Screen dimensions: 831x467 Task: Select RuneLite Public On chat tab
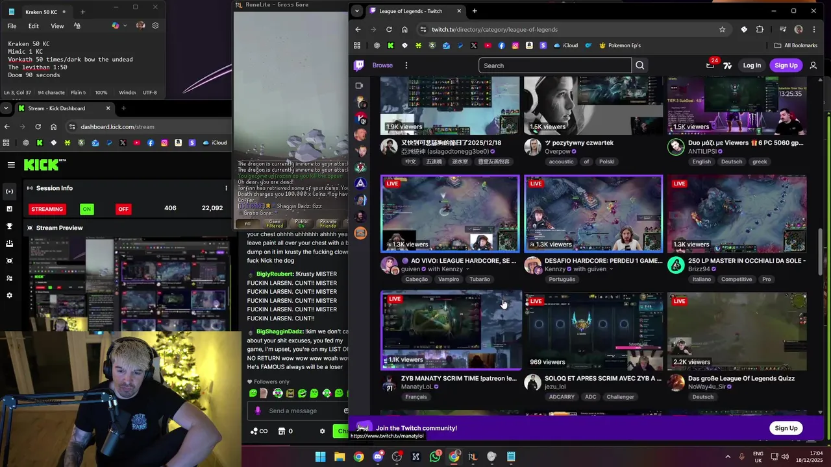pyautogui.click(x=301, y=223)
